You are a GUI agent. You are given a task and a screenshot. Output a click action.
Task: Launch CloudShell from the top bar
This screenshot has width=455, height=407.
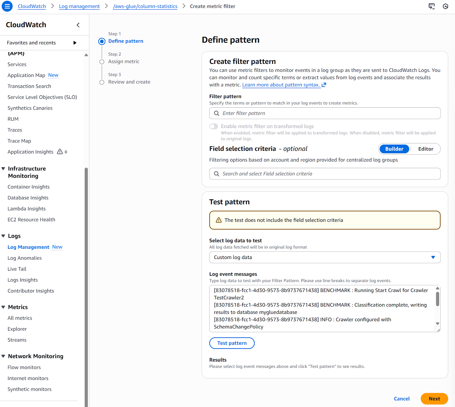tap(432, 6)
